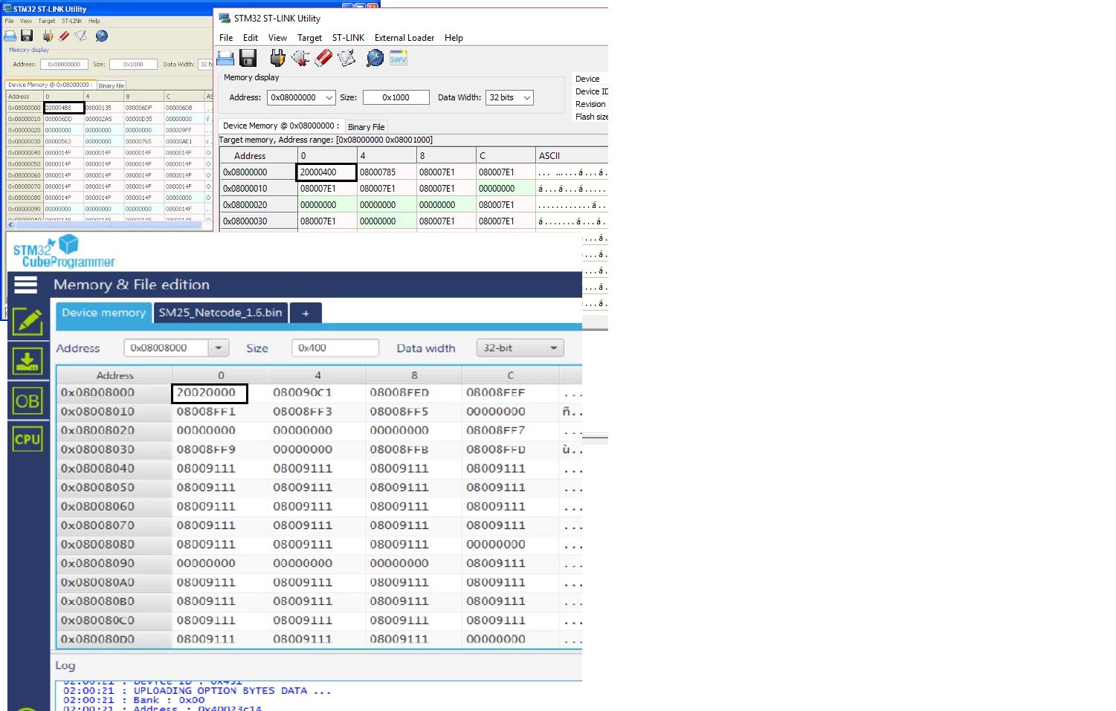Expand the Data Width 32 bits dropdown
Image resolution: width=1116 pixels, height=711 pixels.
pyautogui.click(x=509, y=97)
